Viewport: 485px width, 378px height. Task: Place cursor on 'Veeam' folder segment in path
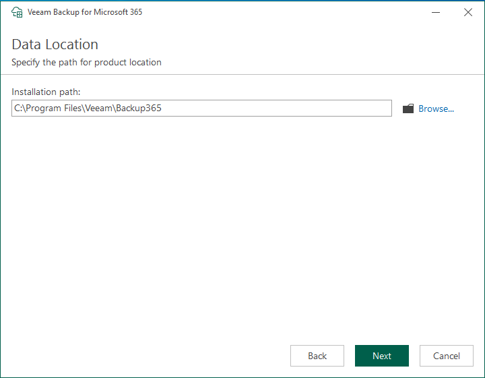tap(98, 108)
